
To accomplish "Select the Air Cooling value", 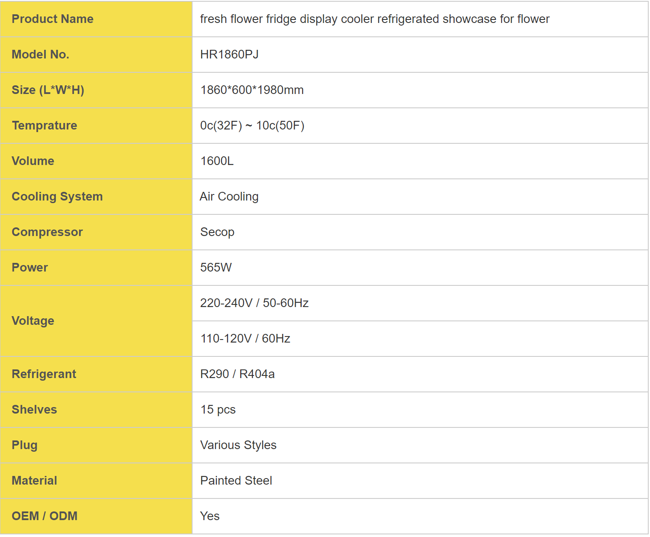I will pyautogui.click(x=229, y=197).
